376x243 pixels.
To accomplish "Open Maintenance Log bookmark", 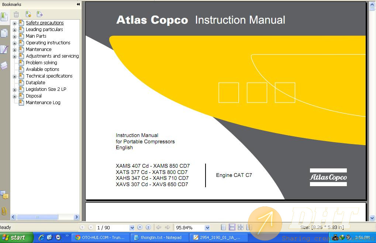I will pyautogui.click(x=43, y=102).
